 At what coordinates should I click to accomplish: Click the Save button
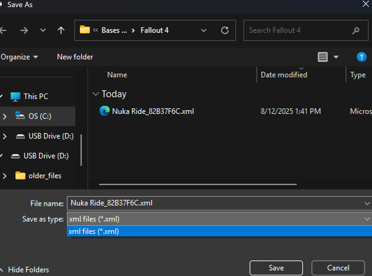click(x=276, y=268)
